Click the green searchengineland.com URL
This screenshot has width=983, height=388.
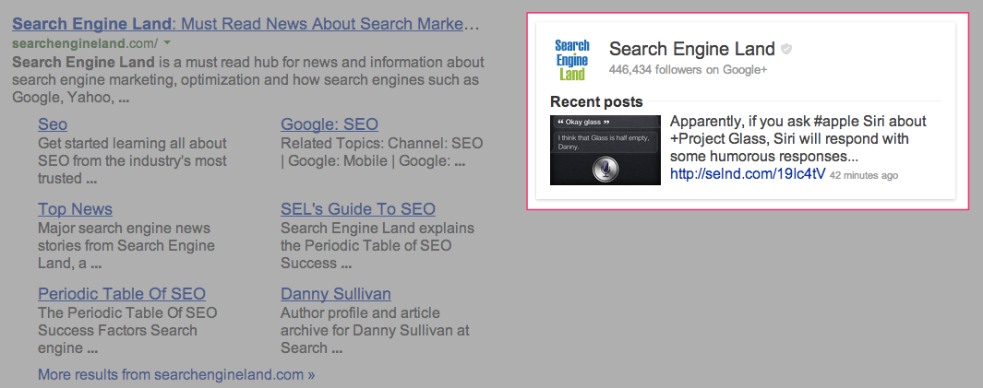[x=85, y=44]
